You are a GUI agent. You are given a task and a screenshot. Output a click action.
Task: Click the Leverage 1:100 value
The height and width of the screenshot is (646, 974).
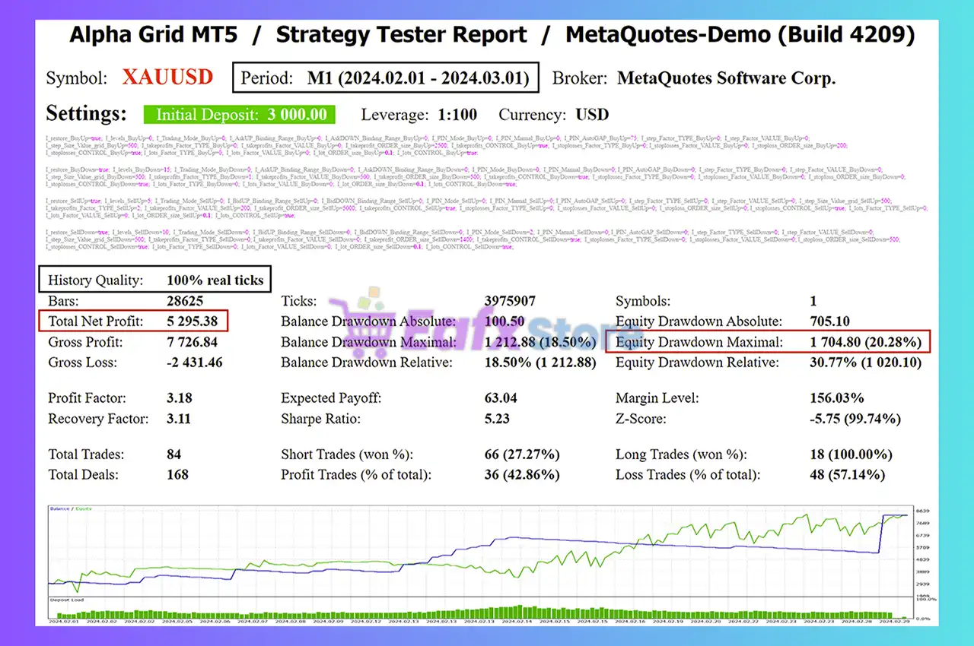(457, 115)
